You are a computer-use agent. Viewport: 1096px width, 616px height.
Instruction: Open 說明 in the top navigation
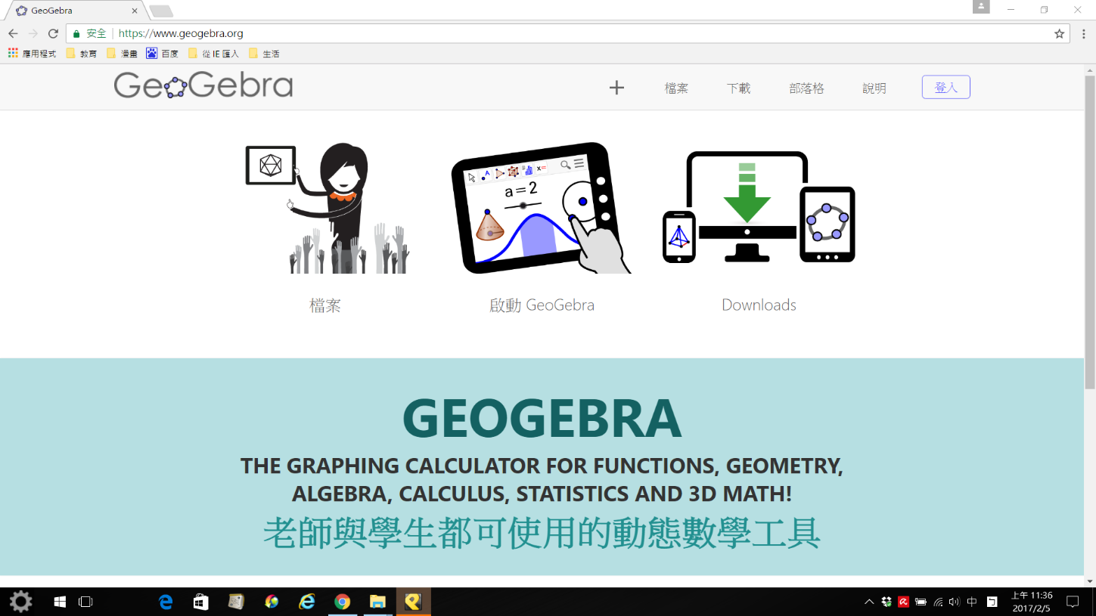tap(874, 88)
